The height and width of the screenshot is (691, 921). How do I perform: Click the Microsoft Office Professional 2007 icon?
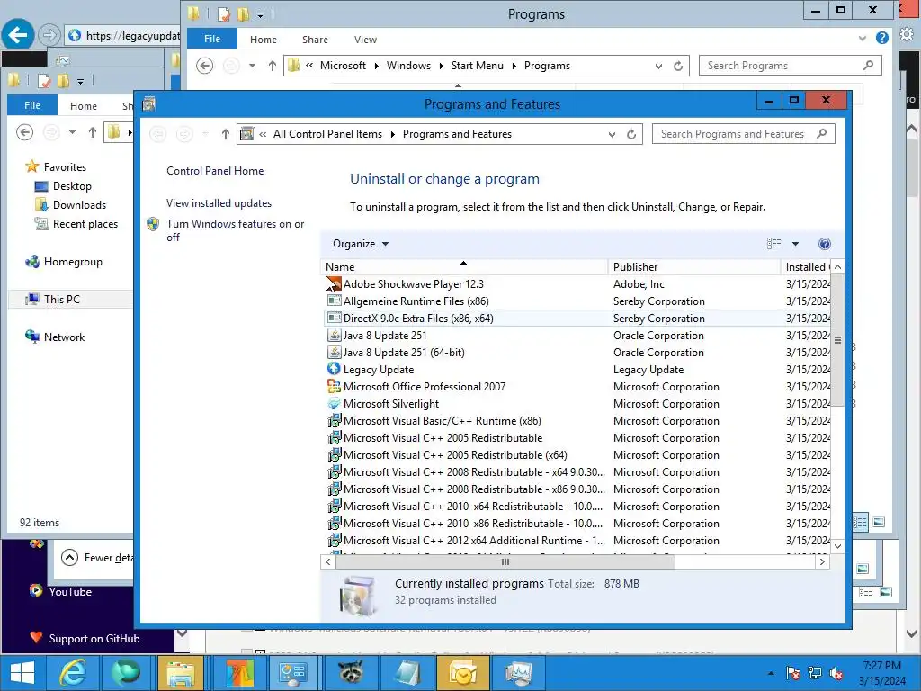pos(334,386)
